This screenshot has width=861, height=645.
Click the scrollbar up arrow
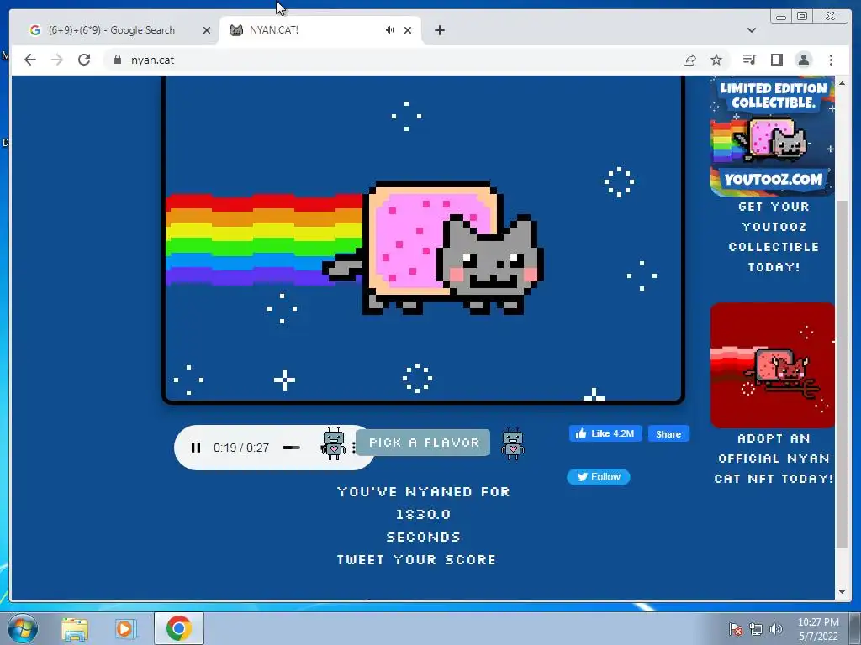coord(842,83)
